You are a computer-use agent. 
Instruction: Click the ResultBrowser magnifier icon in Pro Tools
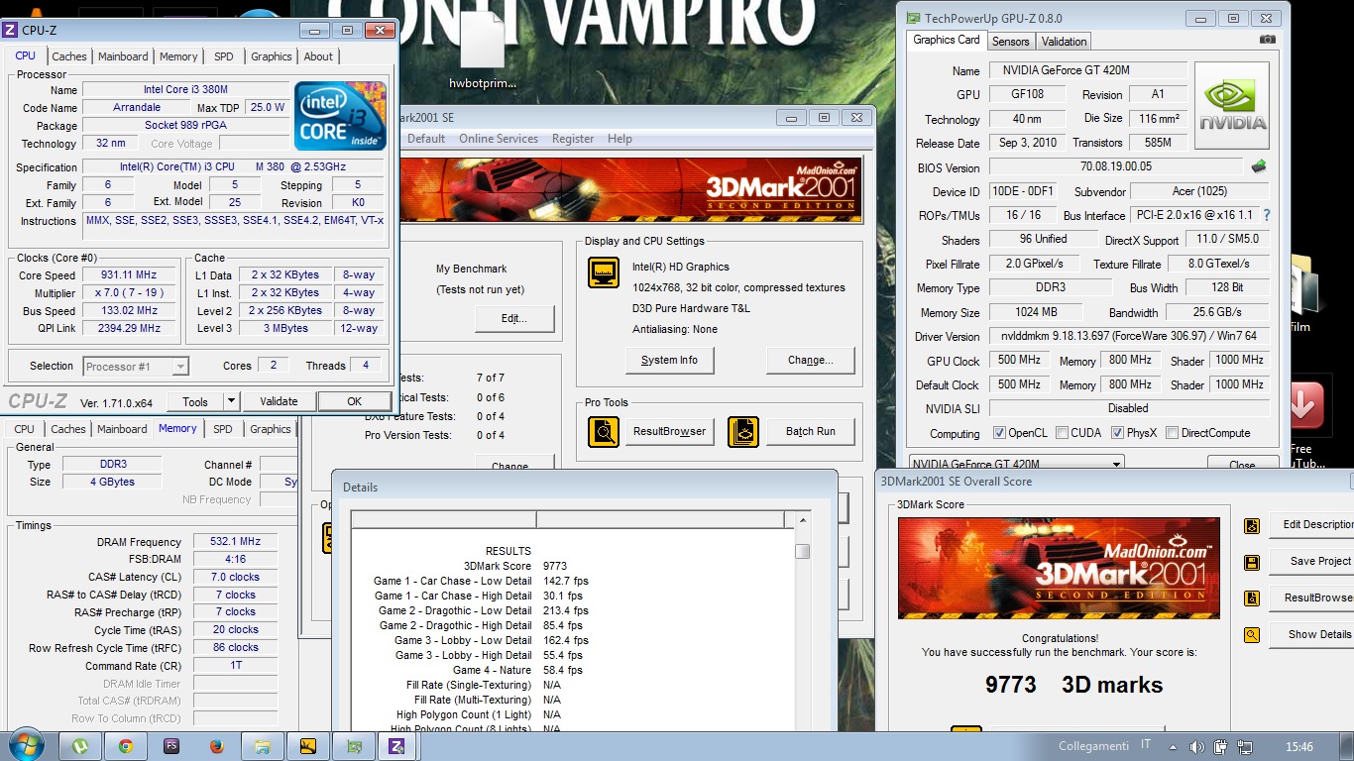click(x=604, y=431)
